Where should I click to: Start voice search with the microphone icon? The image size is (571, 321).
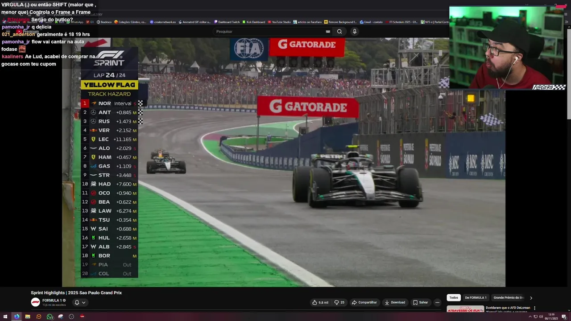point(355,31)
